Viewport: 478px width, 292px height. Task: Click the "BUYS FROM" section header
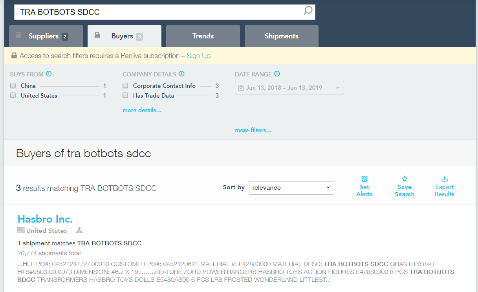point(27,74)
